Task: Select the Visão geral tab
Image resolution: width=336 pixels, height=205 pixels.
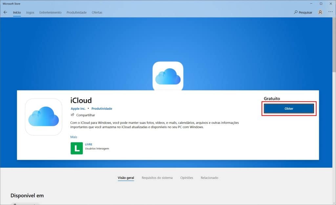Action: (x=126, y=177)
